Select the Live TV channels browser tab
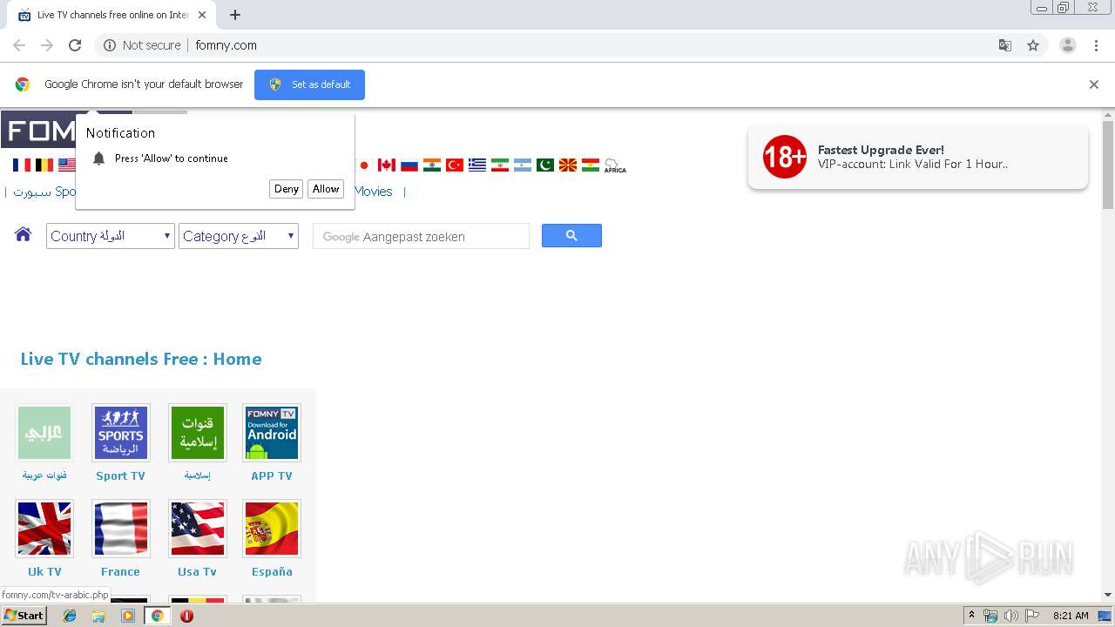This screenshot has width=1115, height=627. click(113, 15)
